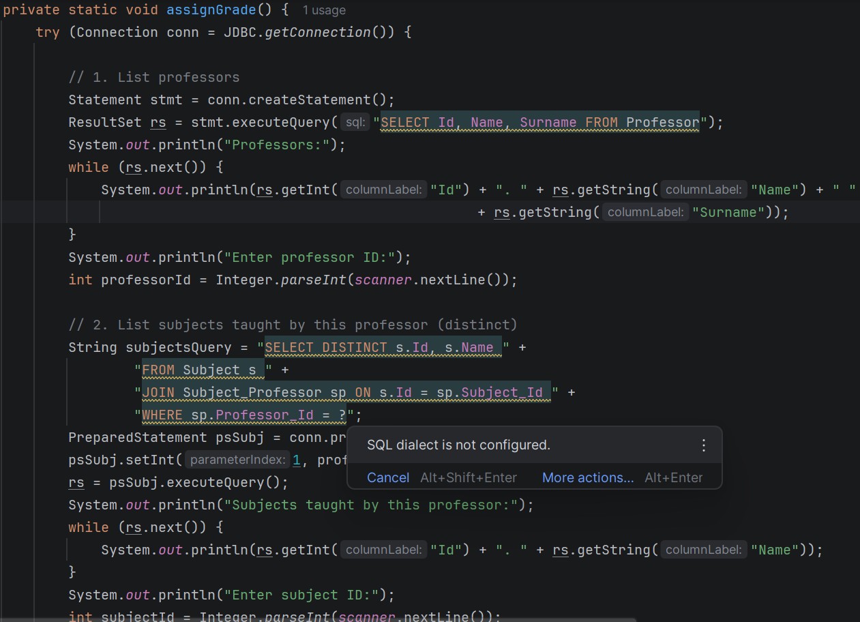This screenshot has width=860, height=622.
Task: Click inside the "SELECT Id, Name, Surname FROM Professor" string
Action: [539, 123]
